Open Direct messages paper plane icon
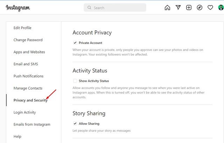Image resolution: width=224 pixels, height=143 pixels. click(178, 7)
